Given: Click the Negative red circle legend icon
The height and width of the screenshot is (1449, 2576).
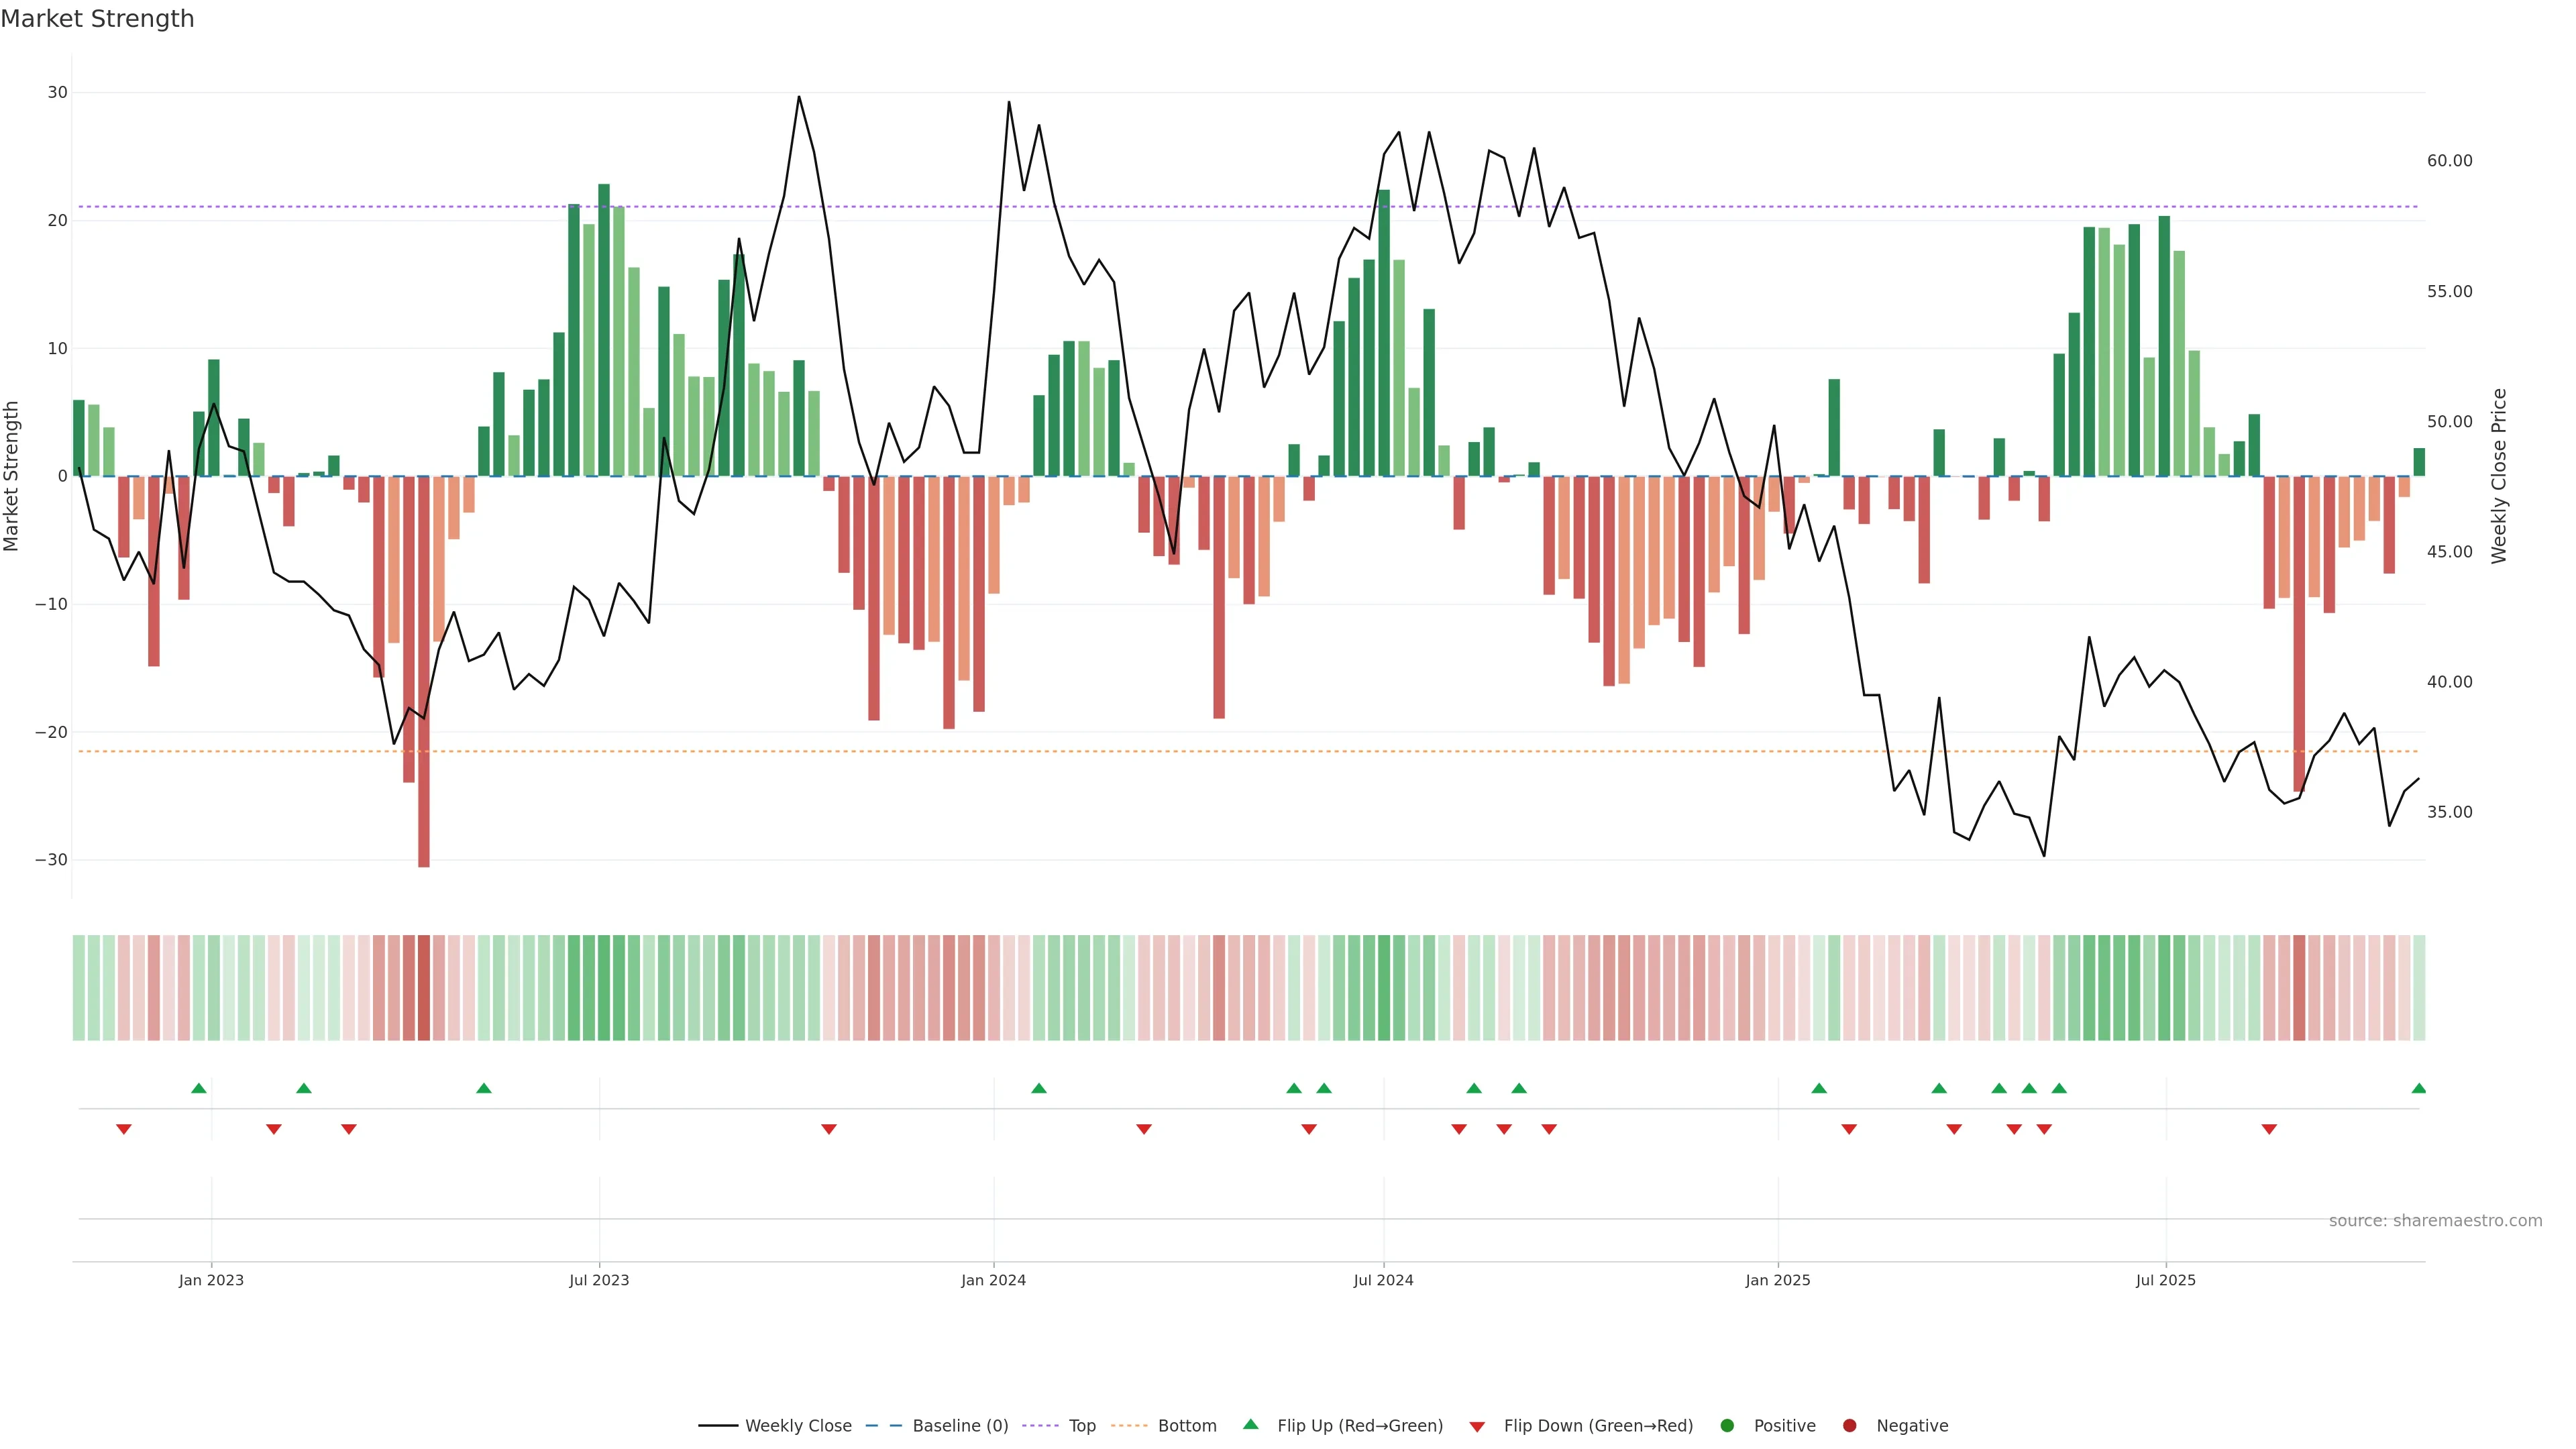Looking at the screenshot, I should point(1849,1426).
